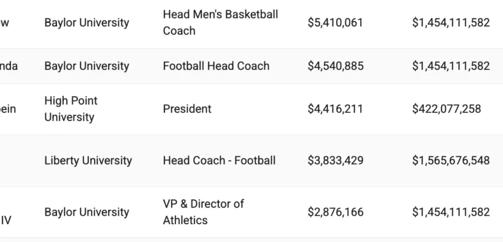This screenshot has width=503, height=242.
Task: Open Liberty University entry
Action: [x=88, y=160]
